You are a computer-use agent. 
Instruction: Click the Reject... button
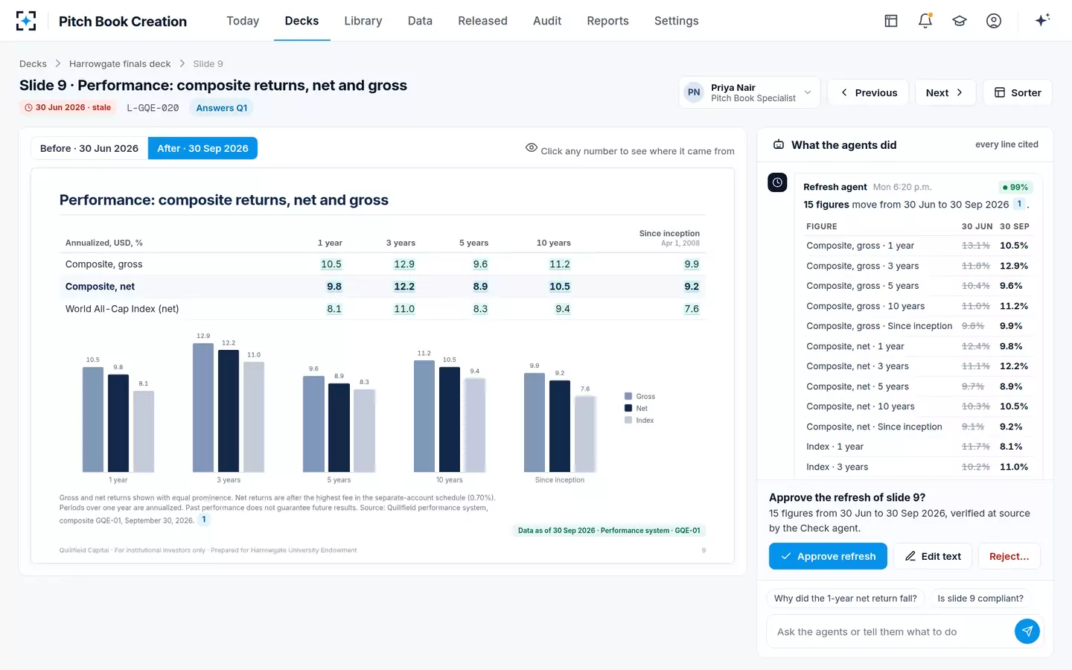(1009, 556)
